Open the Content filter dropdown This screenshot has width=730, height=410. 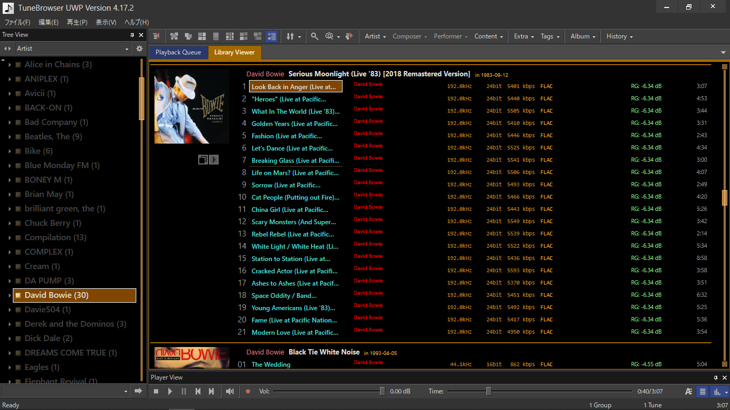click(x=488, y=36)
